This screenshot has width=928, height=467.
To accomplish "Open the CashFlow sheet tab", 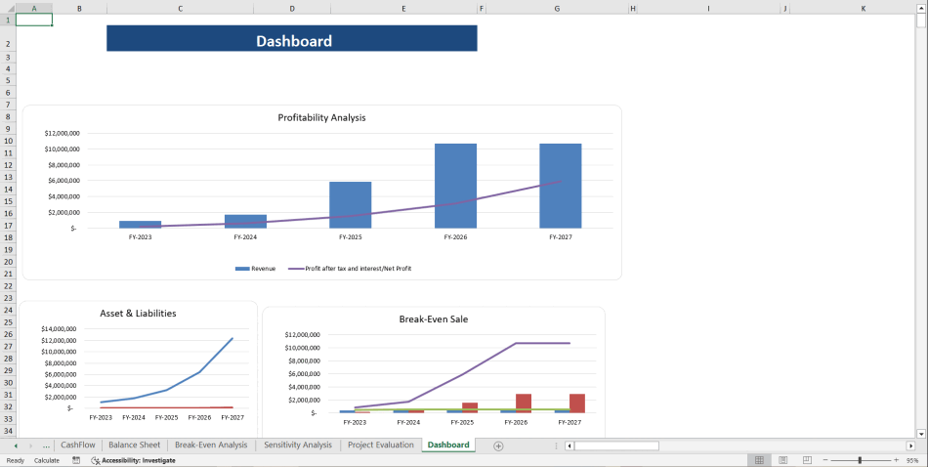I will click(78, 446).
